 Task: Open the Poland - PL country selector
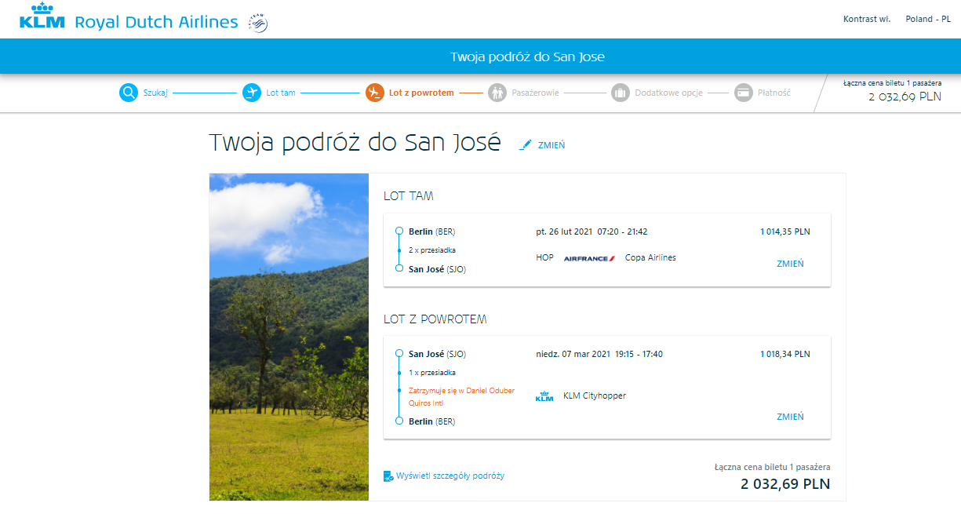pyautogui.click(x=928, y=19)
